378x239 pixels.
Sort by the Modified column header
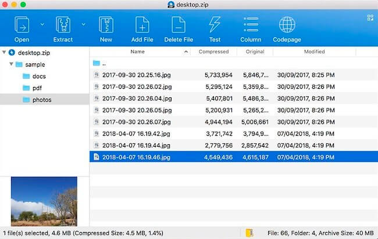[x=314, y=52]
